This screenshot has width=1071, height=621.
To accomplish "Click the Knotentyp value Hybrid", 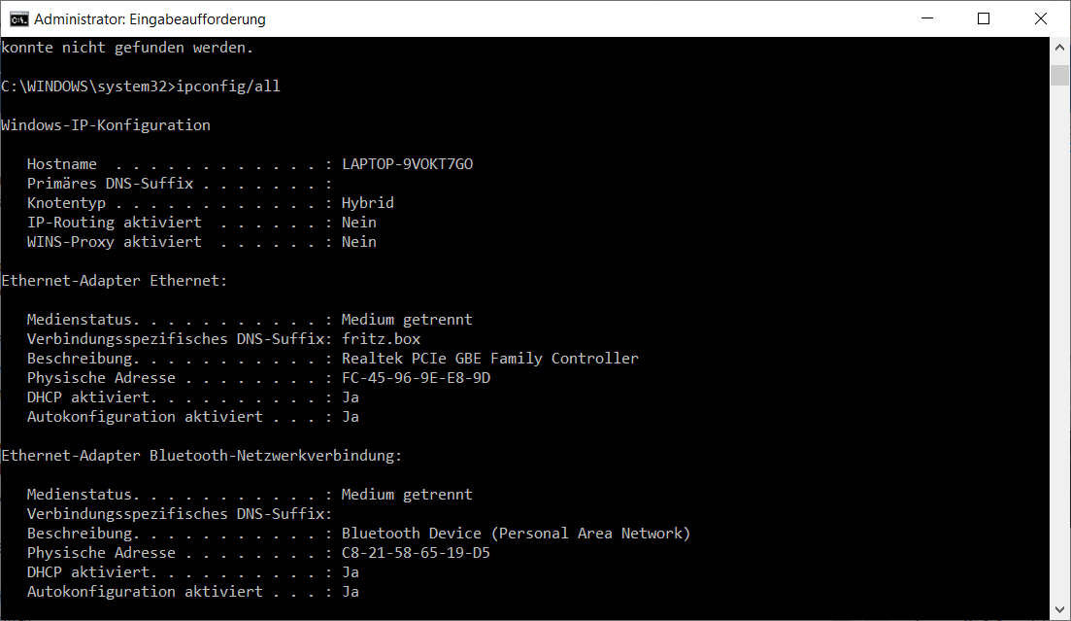I will [x=367, y=203].
